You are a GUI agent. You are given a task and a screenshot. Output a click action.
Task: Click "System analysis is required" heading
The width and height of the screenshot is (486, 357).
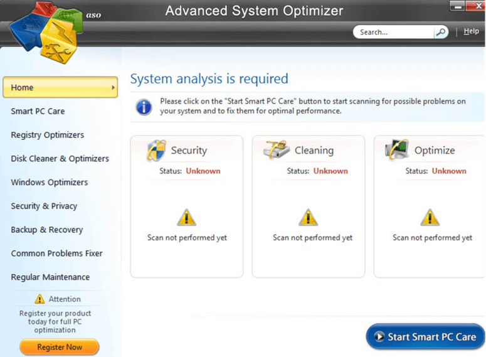point(209,79)
